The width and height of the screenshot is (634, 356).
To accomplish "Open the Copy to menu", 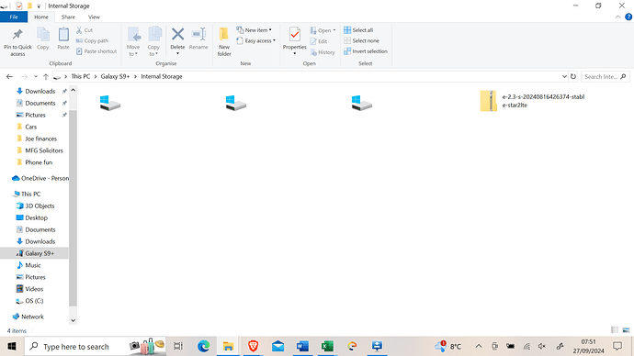I will [153, 41].
